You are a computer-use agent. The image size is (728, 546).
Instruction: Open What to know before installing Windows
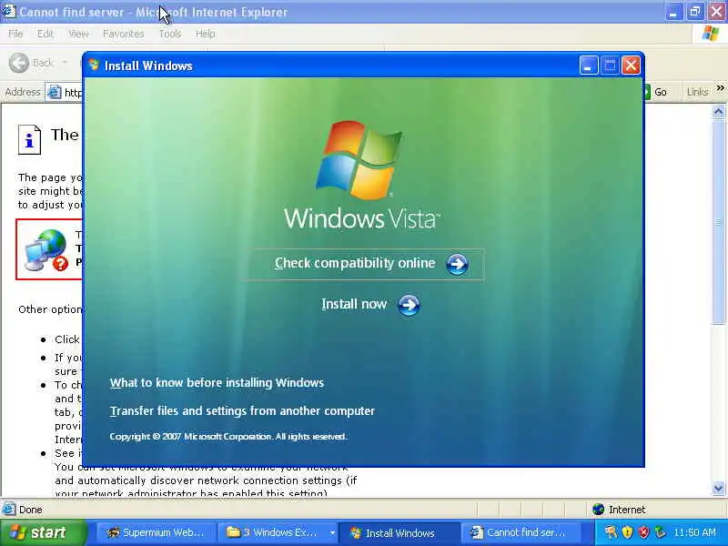(x=217, y=382)
